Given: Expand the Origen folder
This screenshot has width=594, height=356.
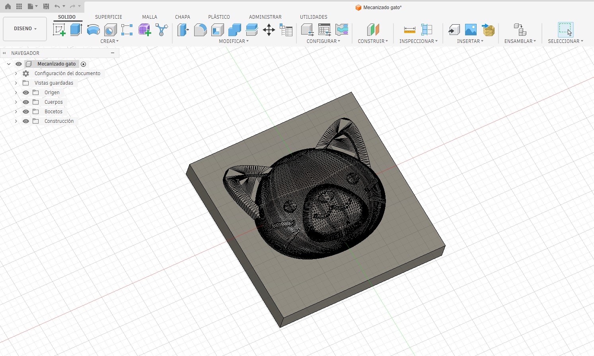Looking at the screenshot, I should tap(16, 93).
